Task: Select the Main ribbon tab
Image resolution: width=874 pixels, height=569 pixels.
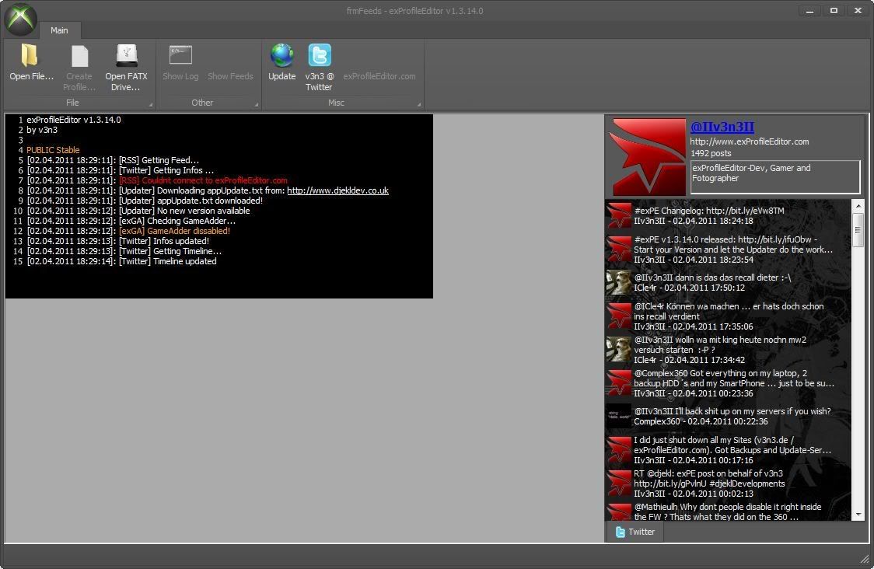Action: pos(59,30)
